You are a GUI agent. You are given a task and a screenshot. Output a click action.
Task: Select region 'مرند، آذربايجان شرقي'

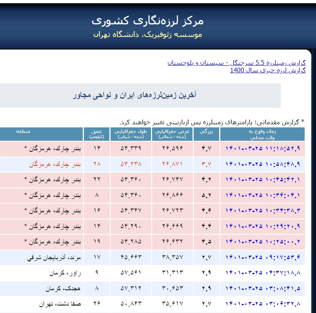click(54, 258)
